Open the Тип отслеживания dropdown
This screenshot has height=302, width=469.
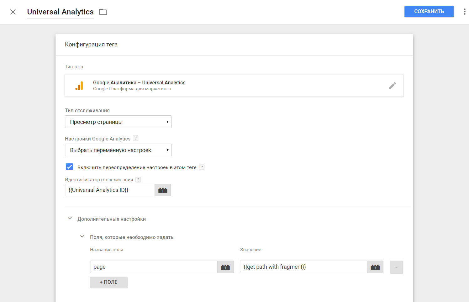(x=118, y=122)
